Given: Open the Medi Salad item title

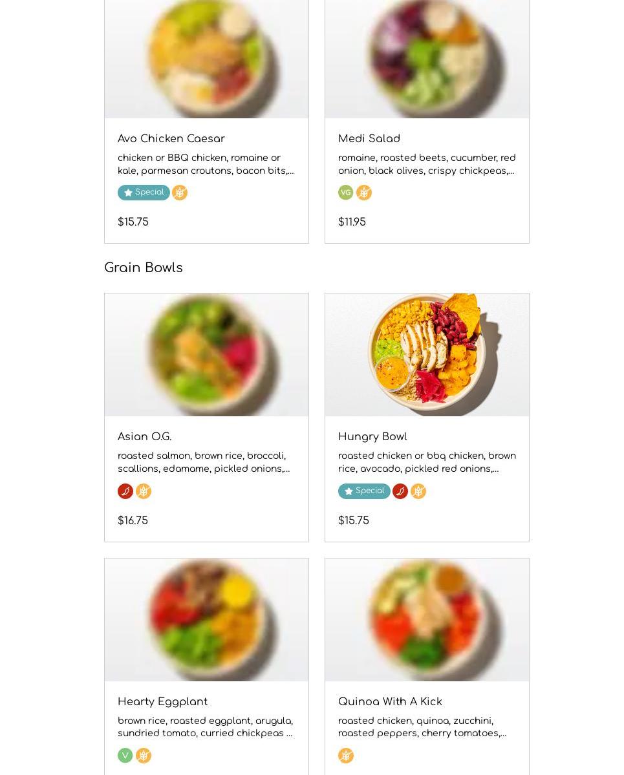Looking at the screenshot, I should (x=369, y=139).
